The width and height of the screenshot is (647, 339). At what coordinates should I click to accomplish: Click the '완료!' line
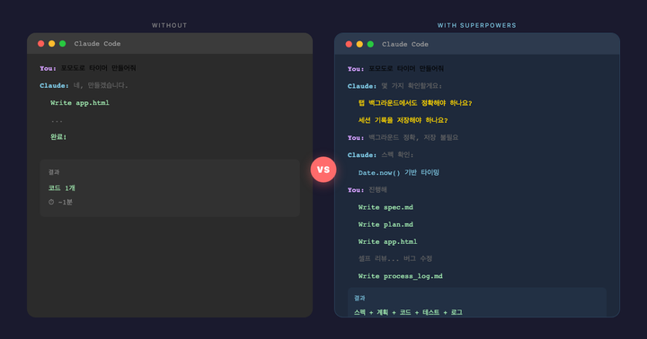[58, 136]
